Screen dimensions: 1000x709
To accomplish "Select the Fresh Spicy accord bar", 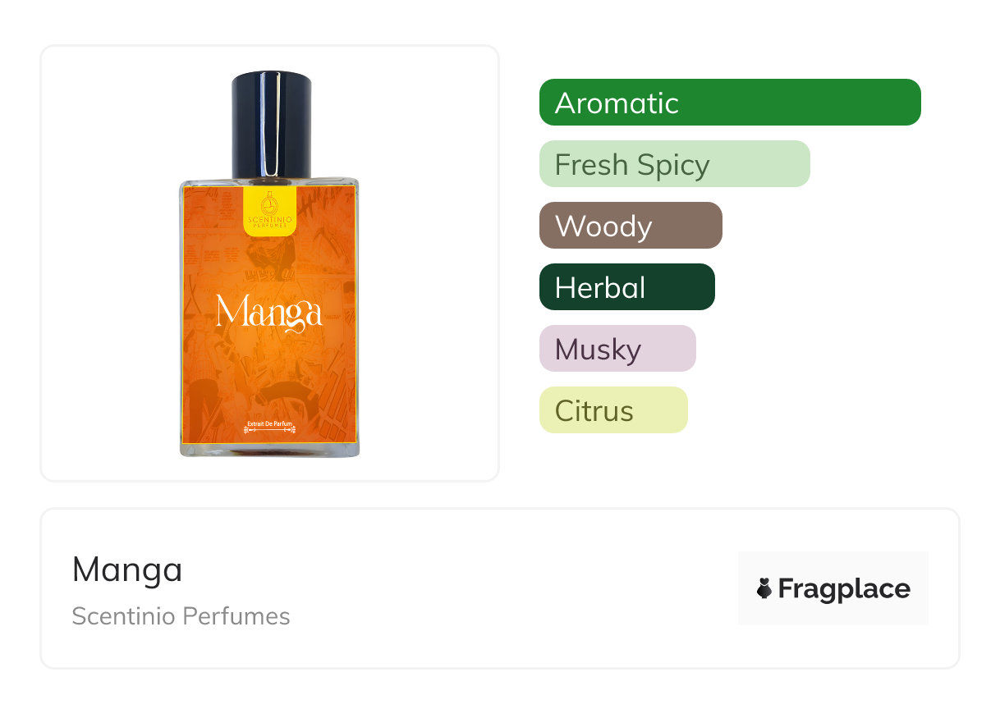I will (x=675, y=164).
